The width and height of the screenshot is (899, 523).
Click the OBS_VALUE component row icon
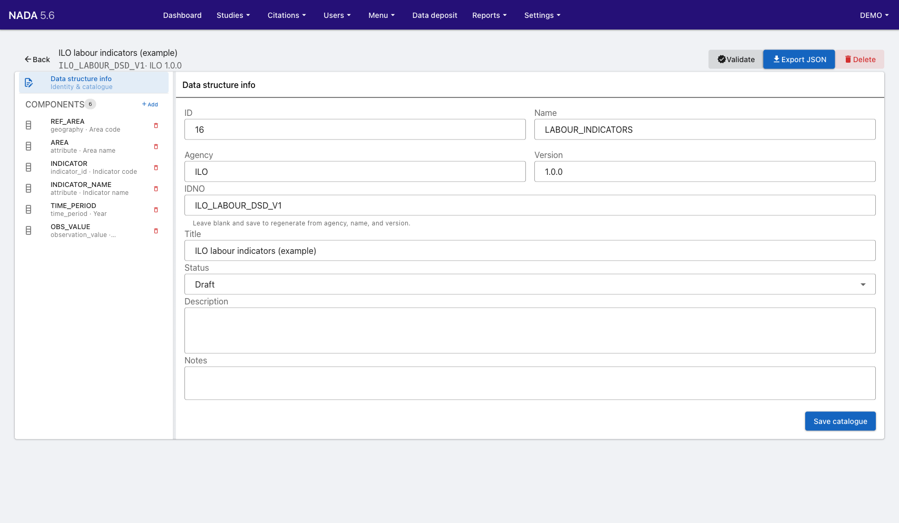28,231
